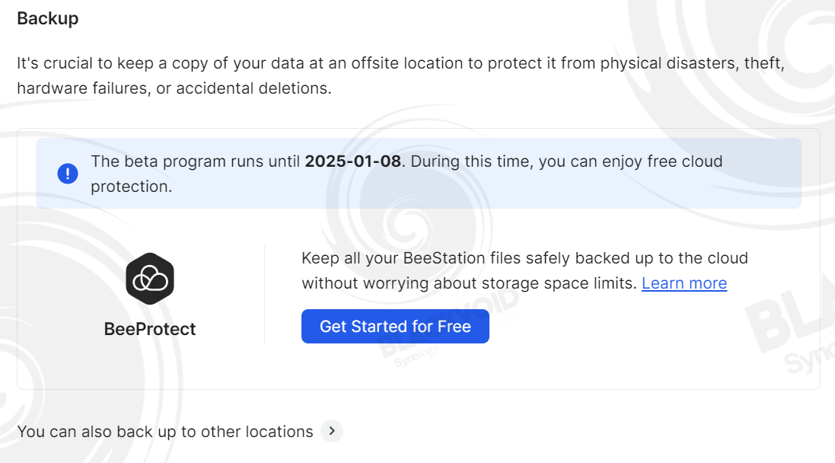
Task: Click the beta program notice banner
Action: [x=419, y=173]
